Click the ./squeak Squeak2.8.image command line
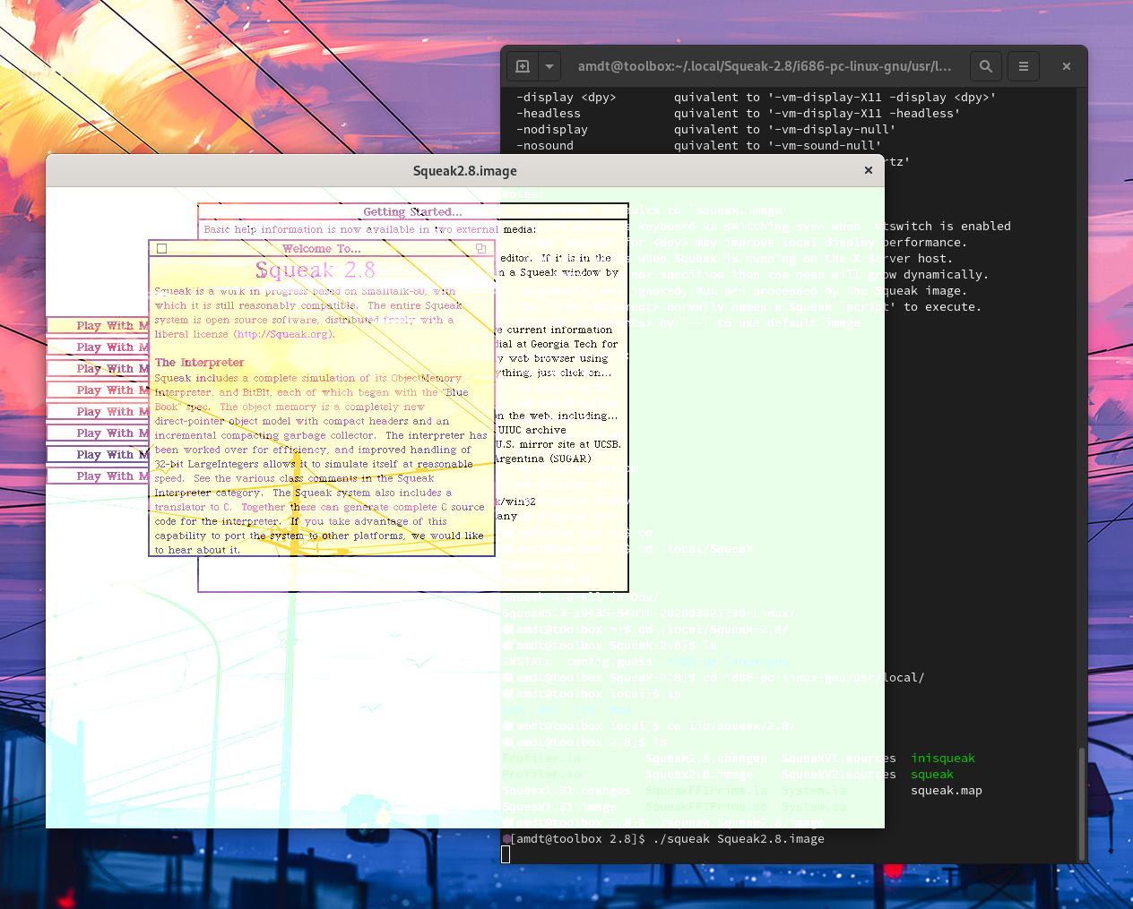 [x=739, y=839]
